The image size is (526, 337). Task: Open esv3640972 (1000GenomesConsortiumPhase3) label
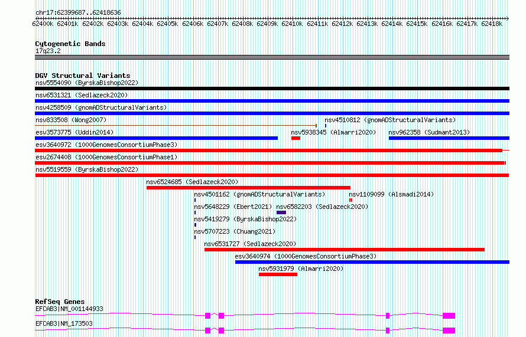(x=106, y=145)
